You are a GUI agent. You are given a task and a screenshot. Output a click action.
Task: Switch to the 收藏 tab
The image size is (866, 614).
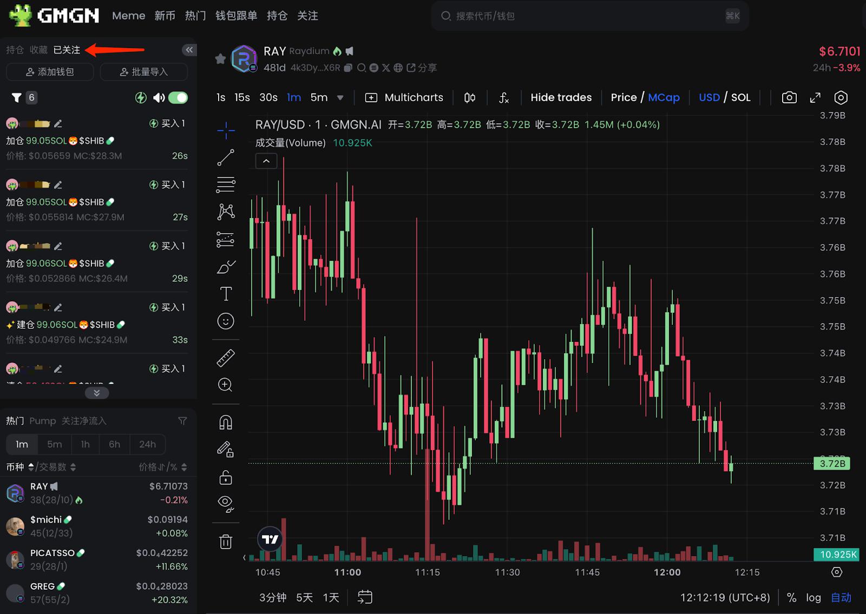tap(38, 50)
